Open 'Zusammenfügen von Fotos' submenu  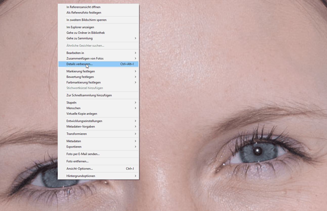[85, 58]
